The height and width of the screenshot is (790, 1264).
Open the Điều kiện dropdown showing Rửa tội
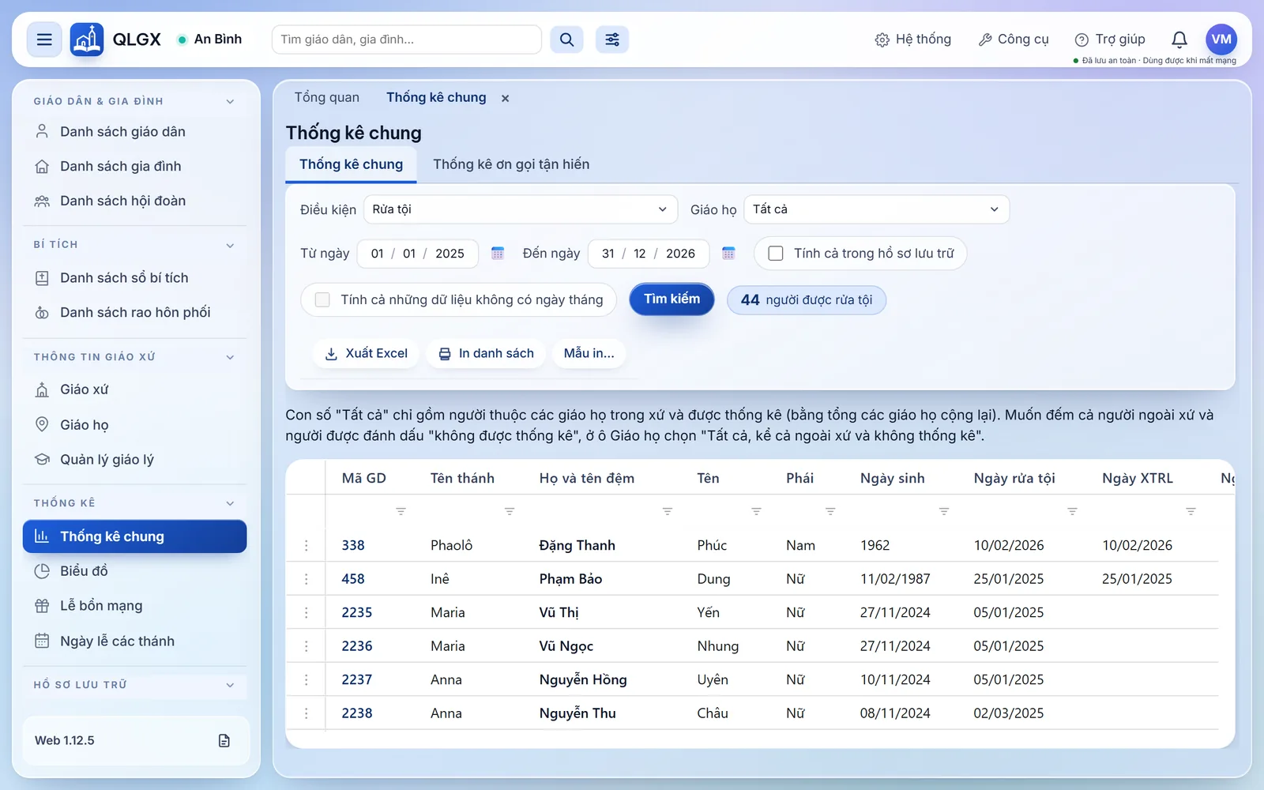[521, 209]
